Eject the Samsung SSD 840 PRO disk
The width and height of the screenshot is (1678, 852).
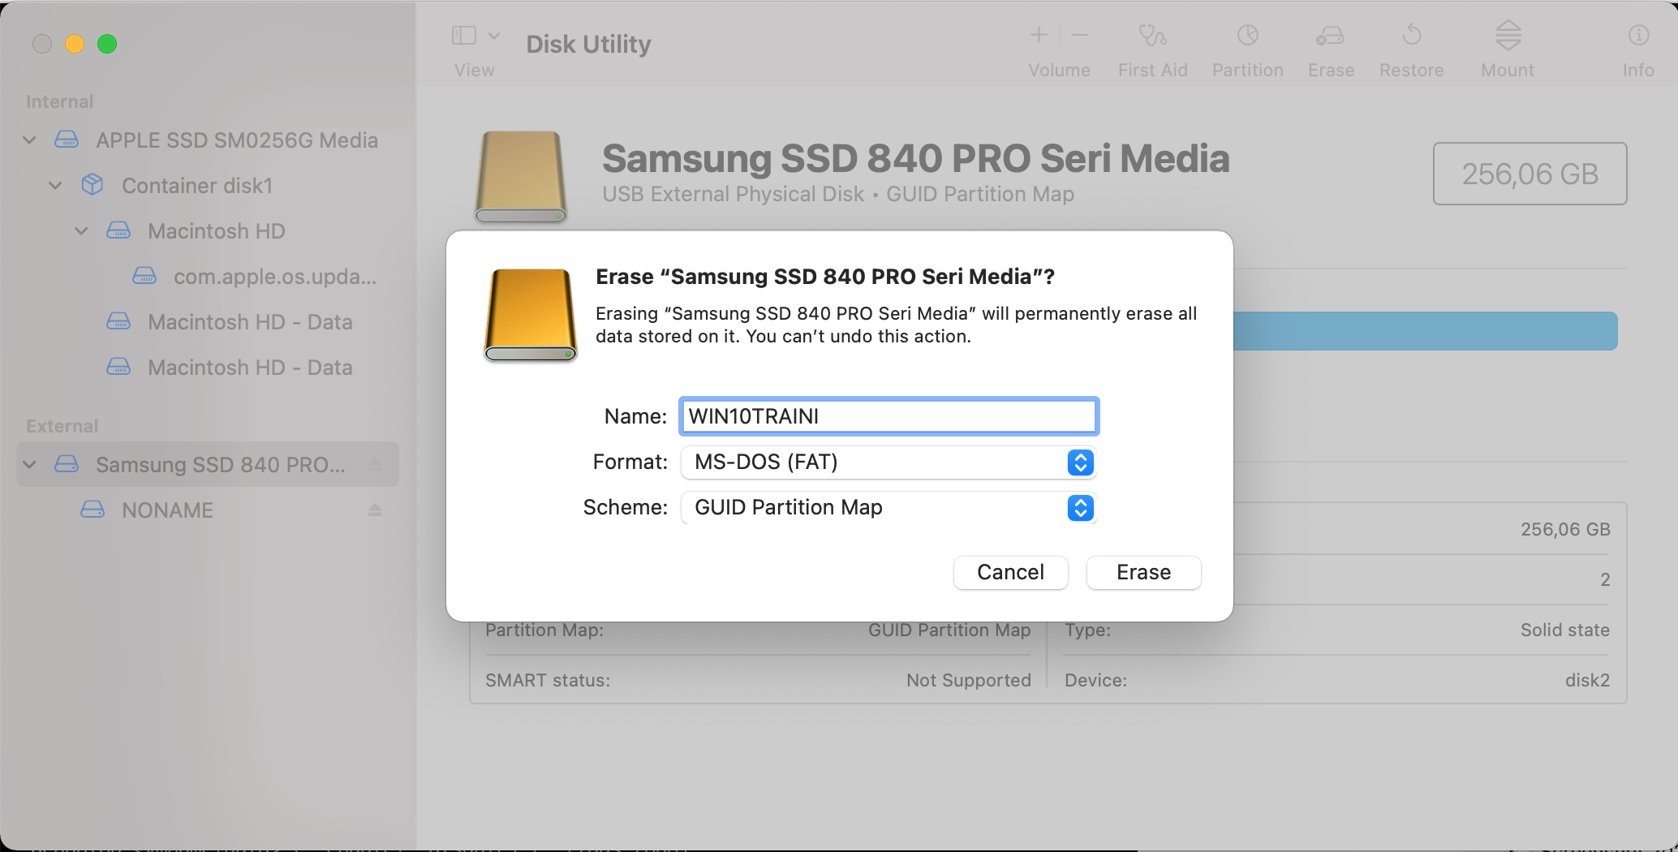click(x=375, y=464)
